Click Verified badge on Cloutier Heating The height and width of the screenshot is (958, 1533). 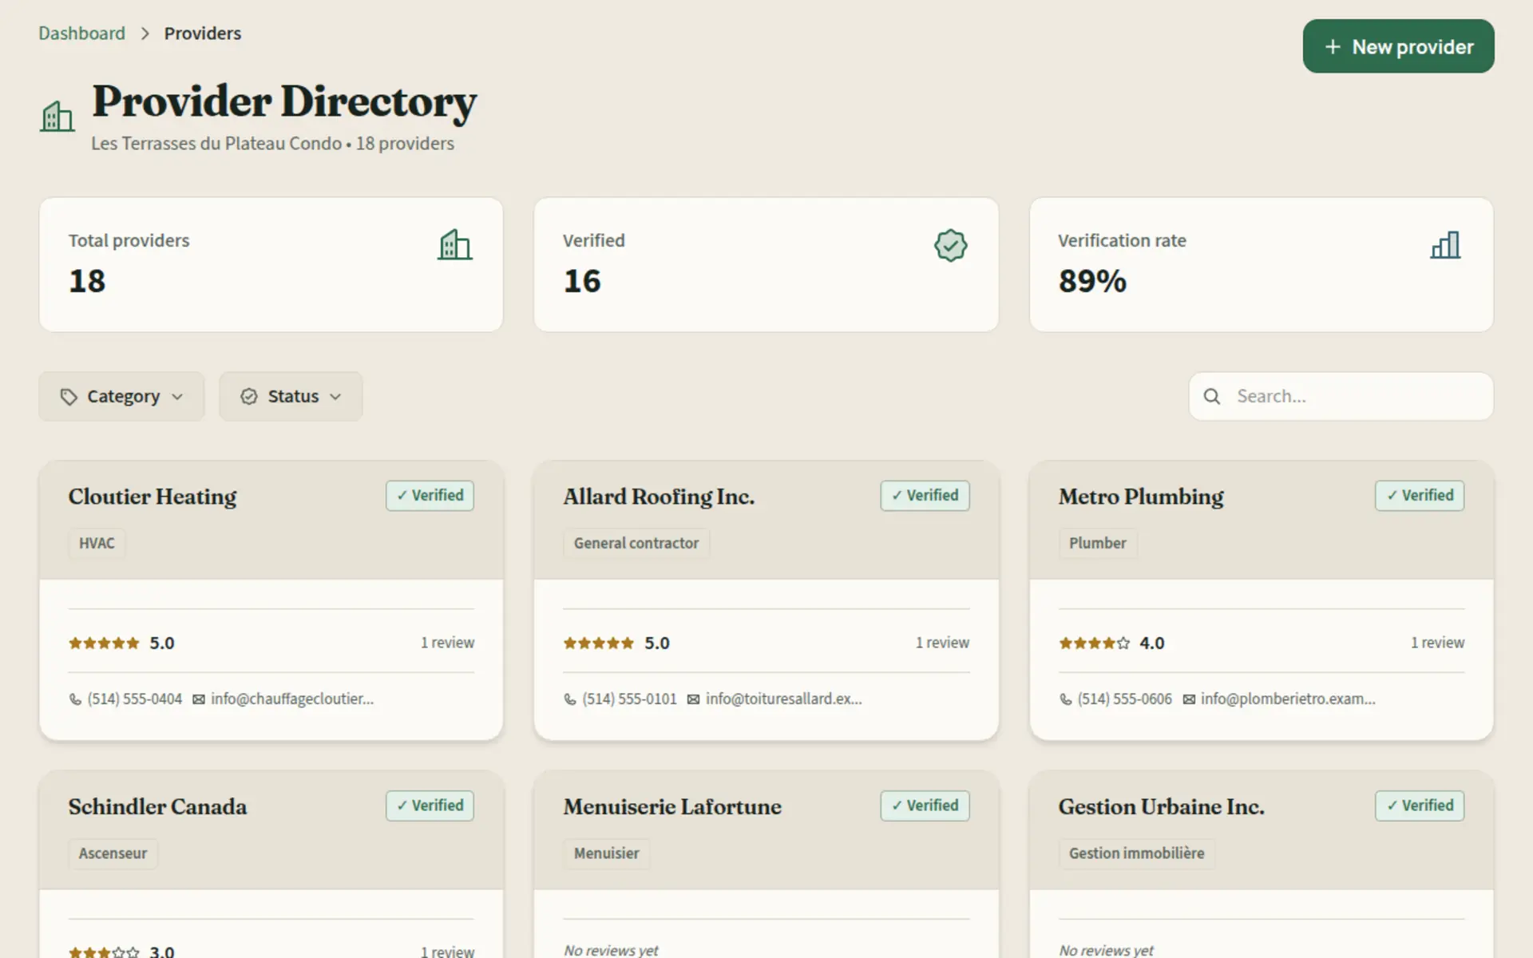(x=430, y=496)
